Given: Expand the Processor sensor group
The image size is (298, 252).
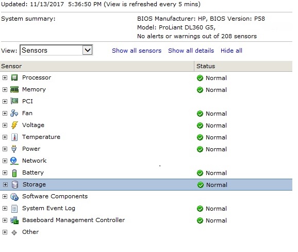Looking at the screenshot, I should pyautogui.click(x=5, y=77).
